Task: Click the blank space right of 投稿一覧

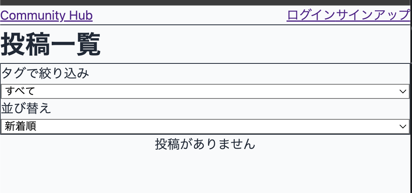Action: click(x=257, y=45)
